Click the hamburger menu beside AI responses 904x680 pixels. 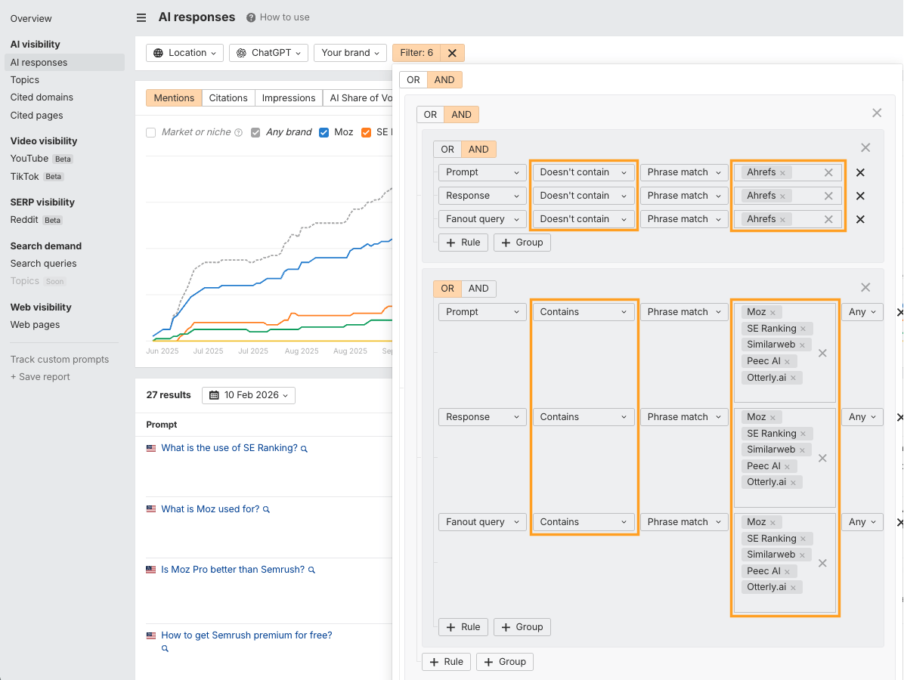coord(141,17)
